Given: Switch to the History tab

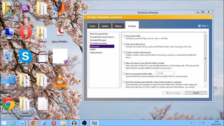Looking at the screenshot, I should point(118,26).
